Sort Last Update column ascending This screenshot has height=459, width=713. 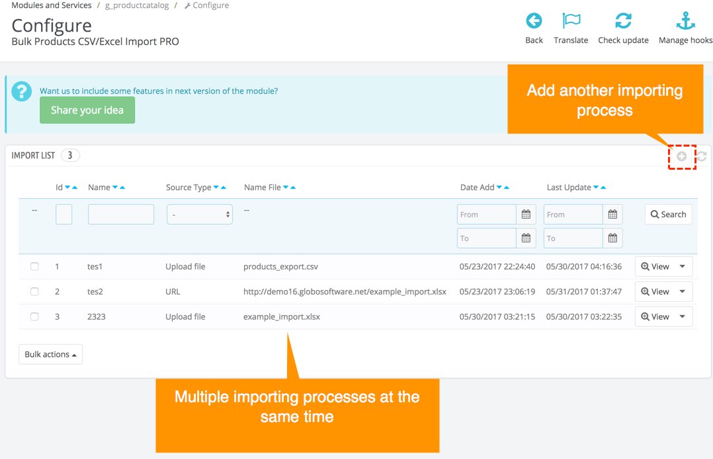coord(603,188)
